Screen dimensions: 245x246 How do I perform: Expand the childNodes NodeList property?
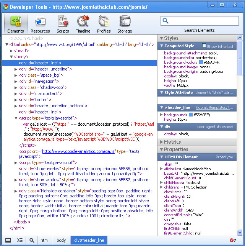point(161,182)
